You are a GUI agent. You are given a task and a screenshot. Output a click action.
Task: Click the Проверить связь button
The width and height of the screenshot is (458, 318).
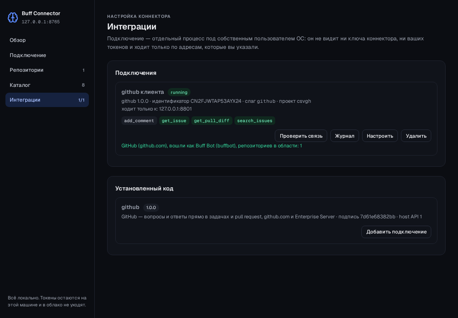point(301,136)
